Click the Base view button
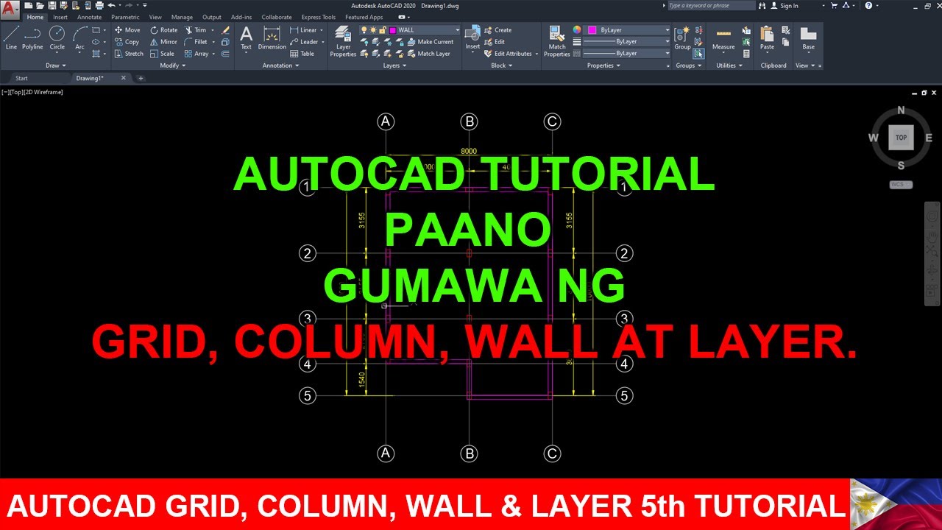 pos(808,38)
